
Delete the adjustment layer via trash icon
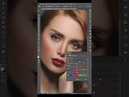tap(86, 79)
